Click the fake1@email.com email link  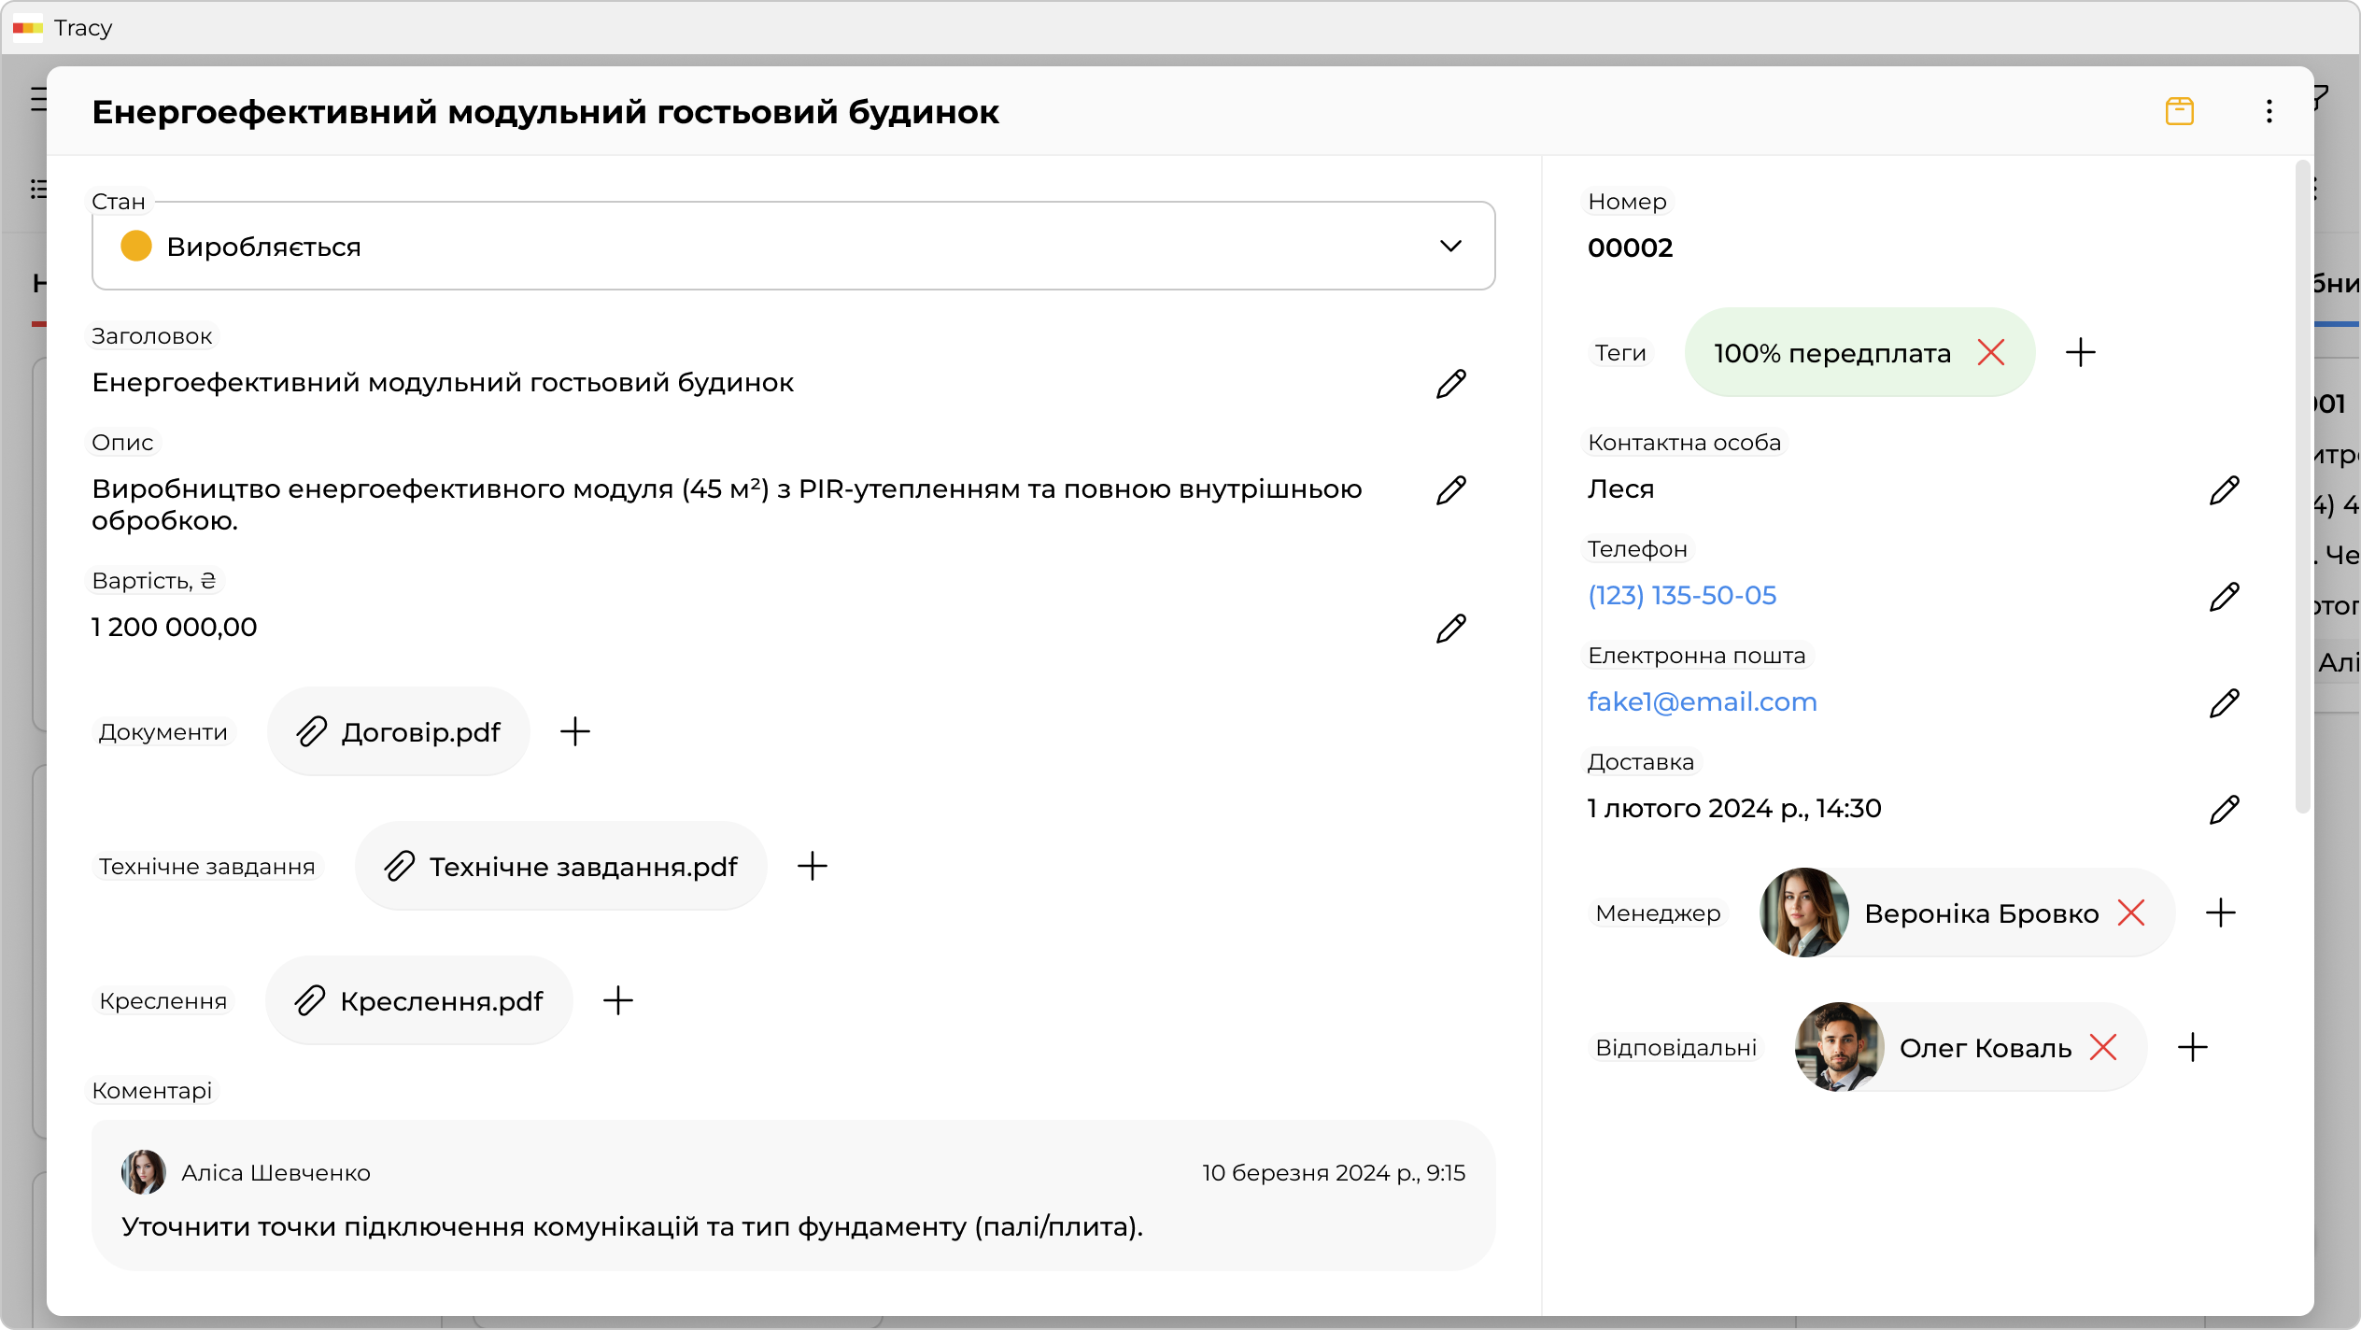tap(1702, 701)
